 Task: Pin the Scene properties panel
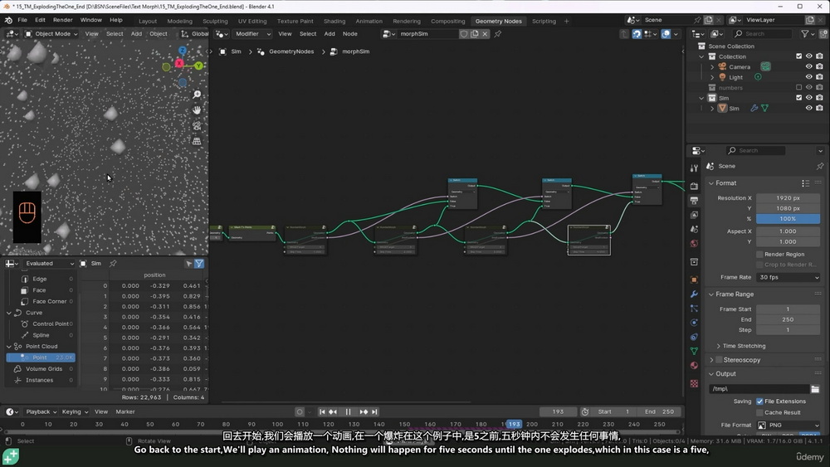(819, 166)
